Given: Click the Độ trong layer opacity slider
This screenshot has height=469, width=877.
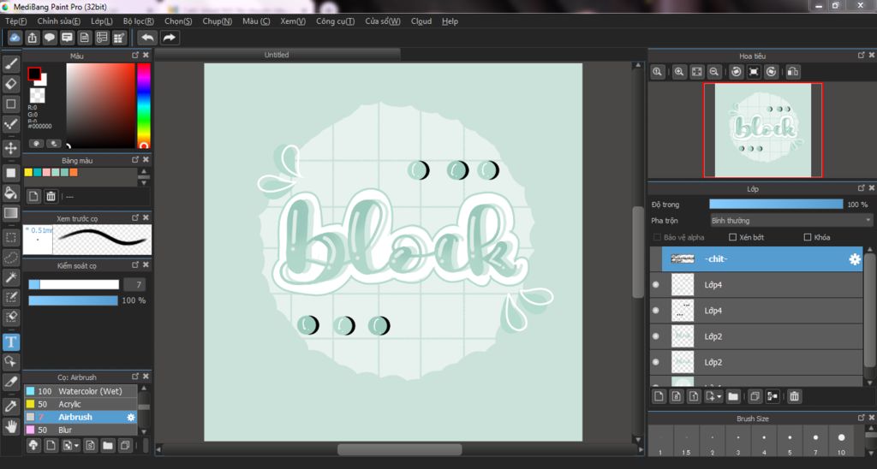Looking at the screenshot, I should (x=776, y=205).
